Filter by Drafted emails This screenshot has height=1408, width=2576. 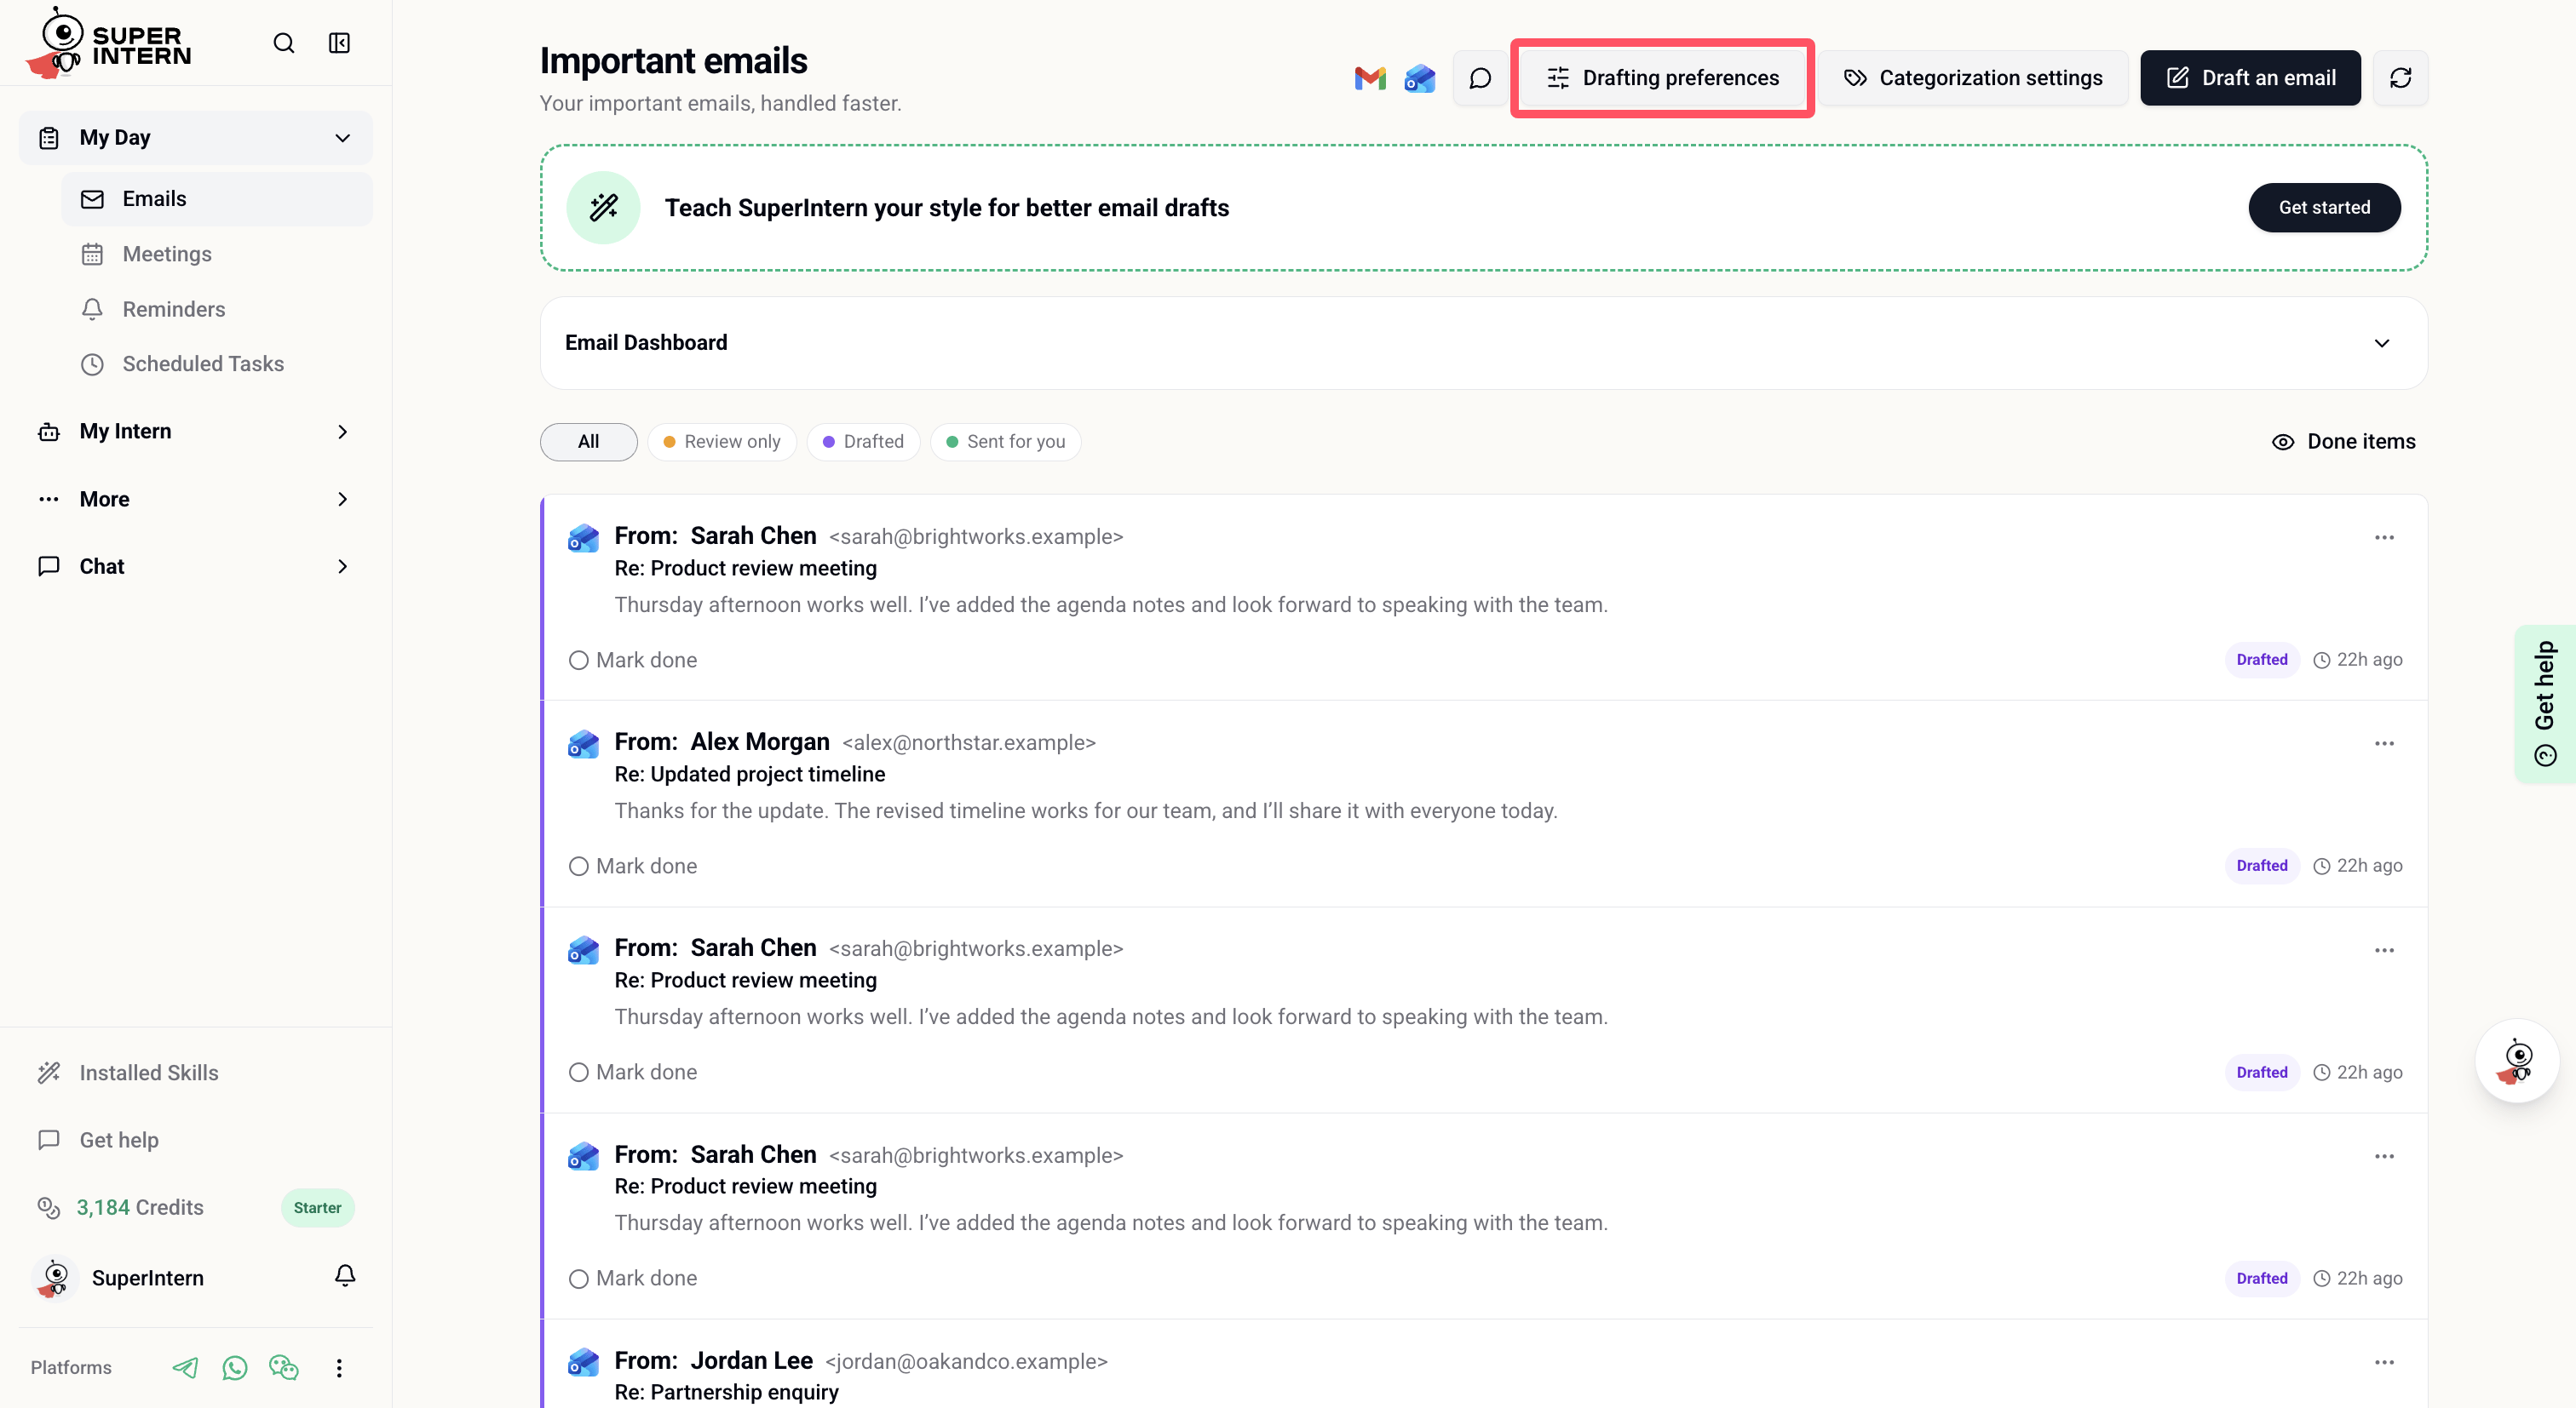pos(863,442)
